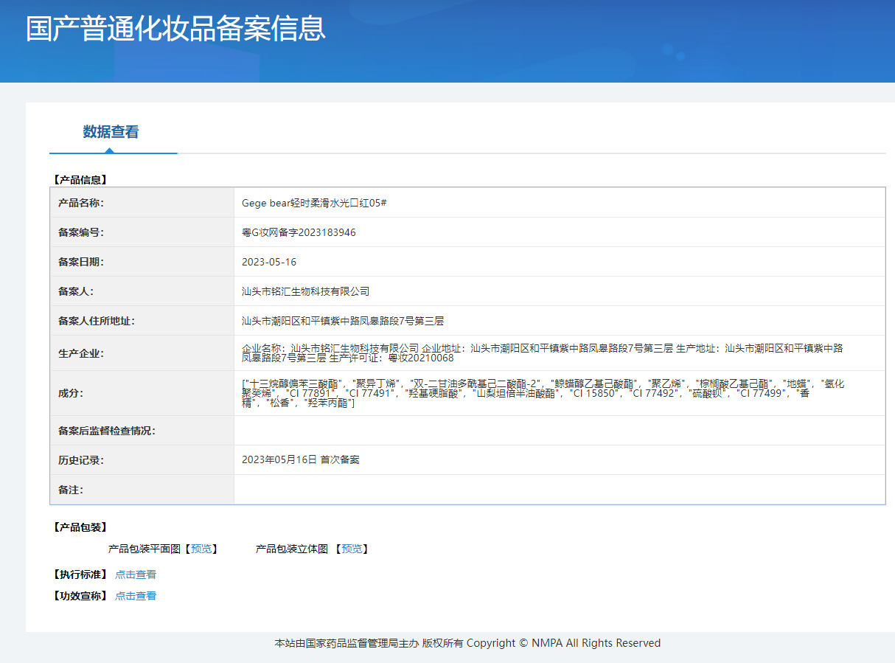The image size is (895, 663).
Task: Click the 【产品信息】 section heading
Action: pyautogui.click(x=80, y=179)
